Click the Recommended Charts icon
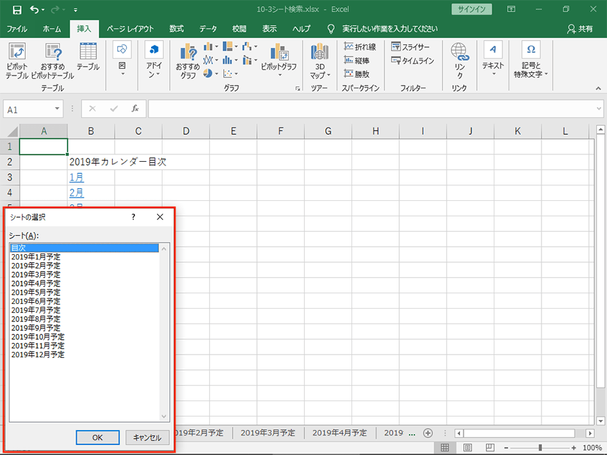 (x=187, y=53)
